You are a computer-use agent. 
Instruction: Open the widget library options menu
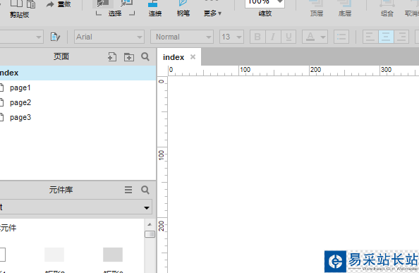click(128, 190)
